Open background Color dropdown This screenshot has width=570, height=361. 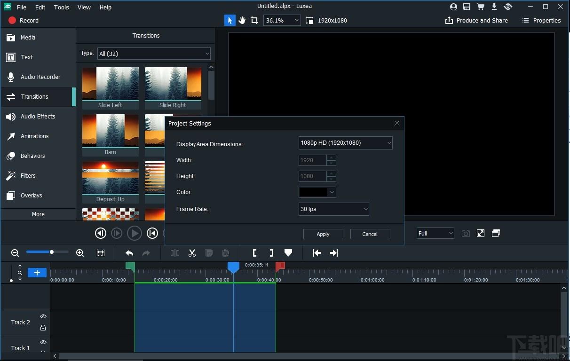pos(317,192)
